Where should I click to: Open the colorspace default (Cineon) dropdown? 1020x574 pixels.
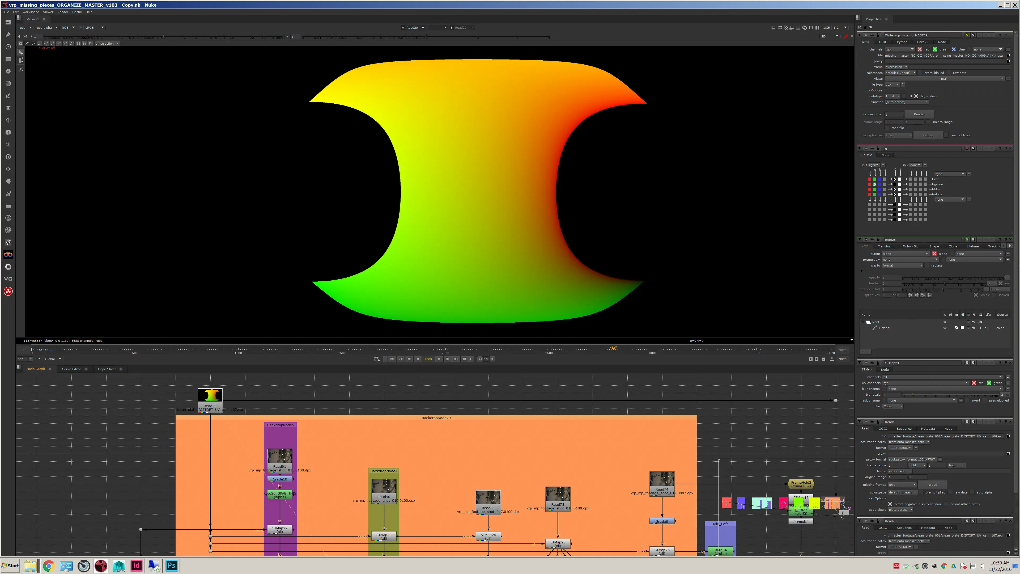tap(900, 73)
